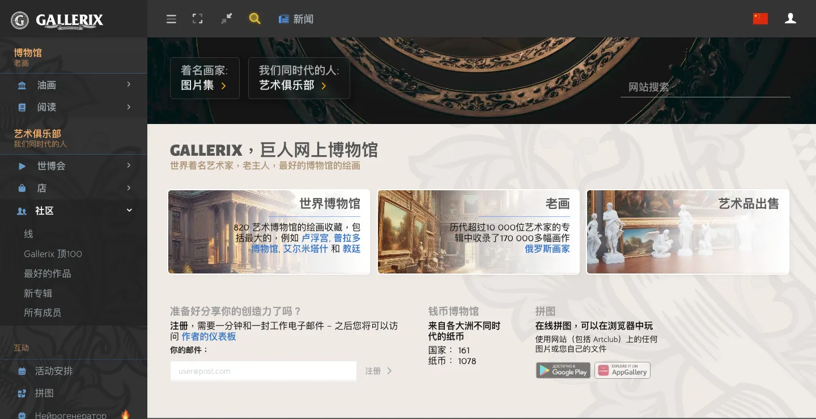This screenshot has height=419, width=816.
Task: Open the 着名画家 图片集 button
Action: (x=205, y=78)
